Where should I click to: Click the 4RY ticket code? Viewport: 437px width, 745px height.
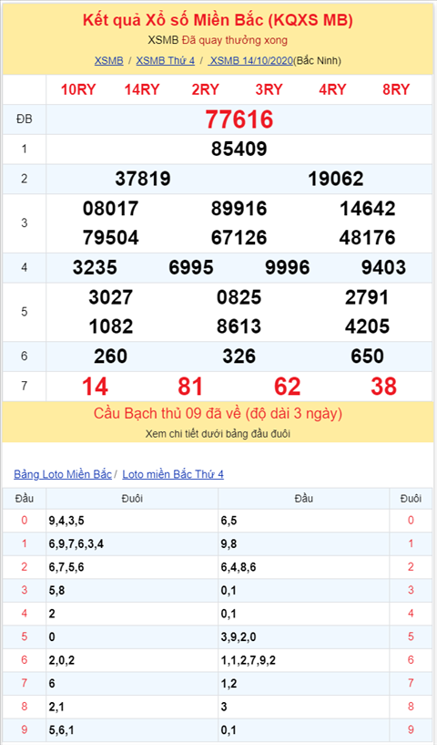coord(332,89)
